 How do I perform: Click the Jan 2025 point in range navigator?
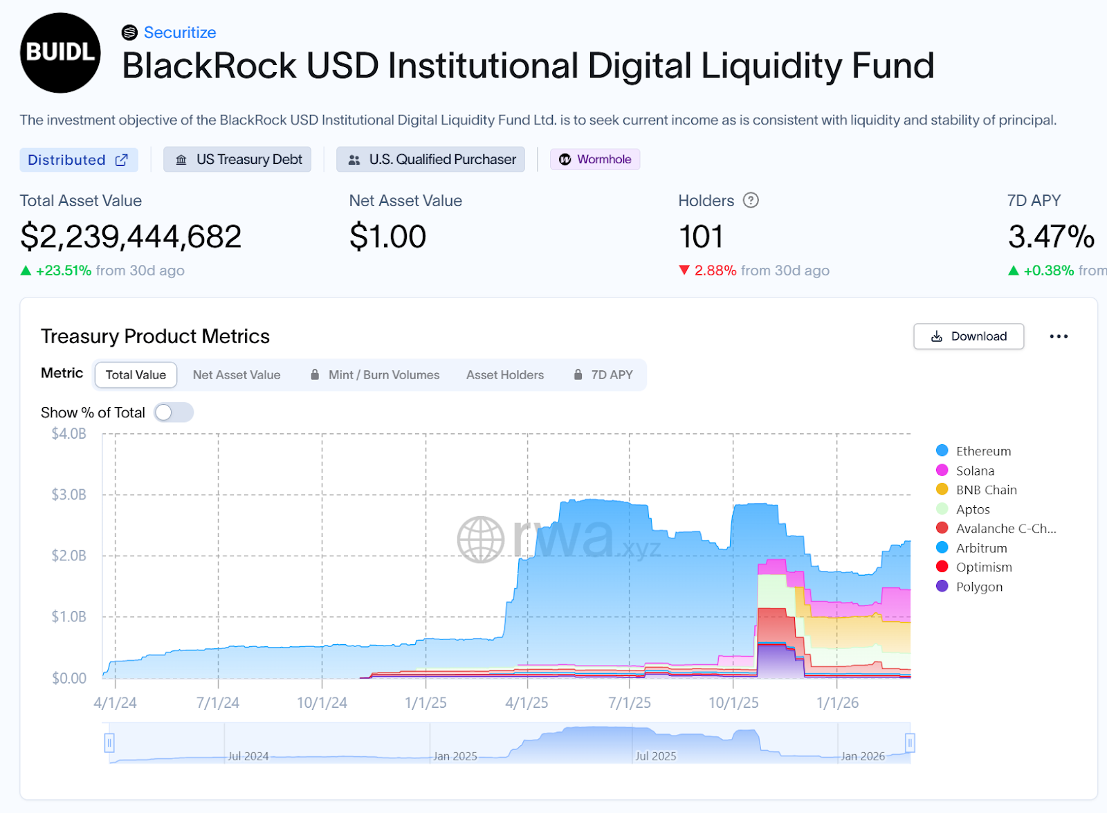pyautogui.click(x=455, y=756)
